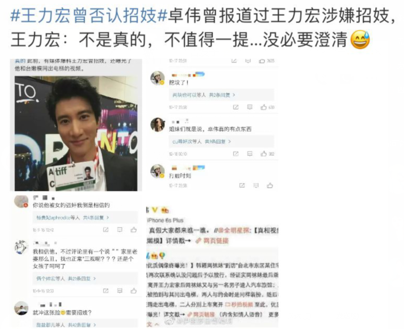
Task: Open avatar of the 挖坟了 commenter
Action: click(x=157, y=78)
